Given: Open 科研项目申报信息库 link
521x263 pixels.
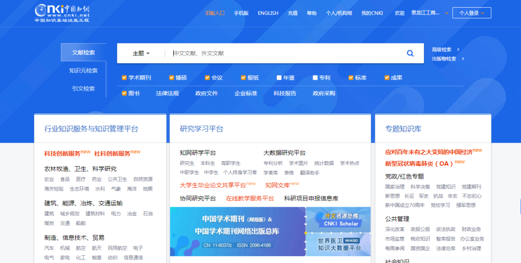Looking at the screenshot, I should [311, 198].
